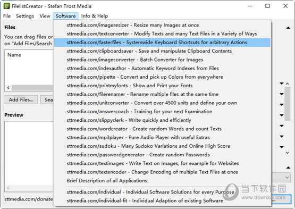Screen dimensions: 295x209
Task: Click the FilelistCreator app icon in title bar
Action: [x=7, y=6]
